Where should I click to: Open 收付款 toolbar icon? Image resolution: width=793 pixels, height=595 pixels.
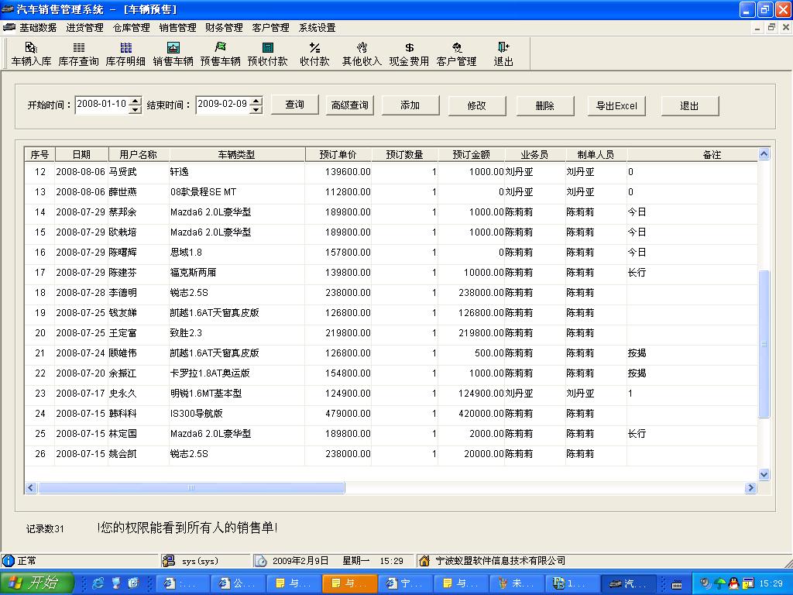tap(314, 54)
